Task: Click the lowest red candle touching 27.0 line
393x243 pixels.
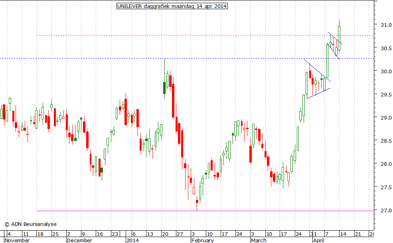Action: (x=197, y=203)
